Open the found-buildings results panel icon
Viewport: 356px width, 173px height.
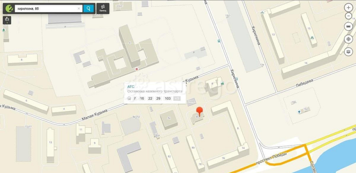coord(7,20)
